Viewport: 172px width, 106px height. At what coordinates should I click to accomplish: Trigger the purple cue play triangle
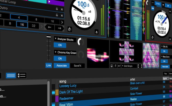coord(49,2)
